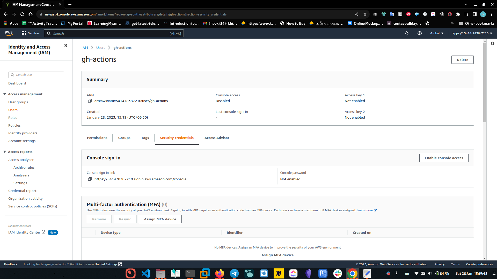Open Firefox from the taskbar

tap(220, 273)
